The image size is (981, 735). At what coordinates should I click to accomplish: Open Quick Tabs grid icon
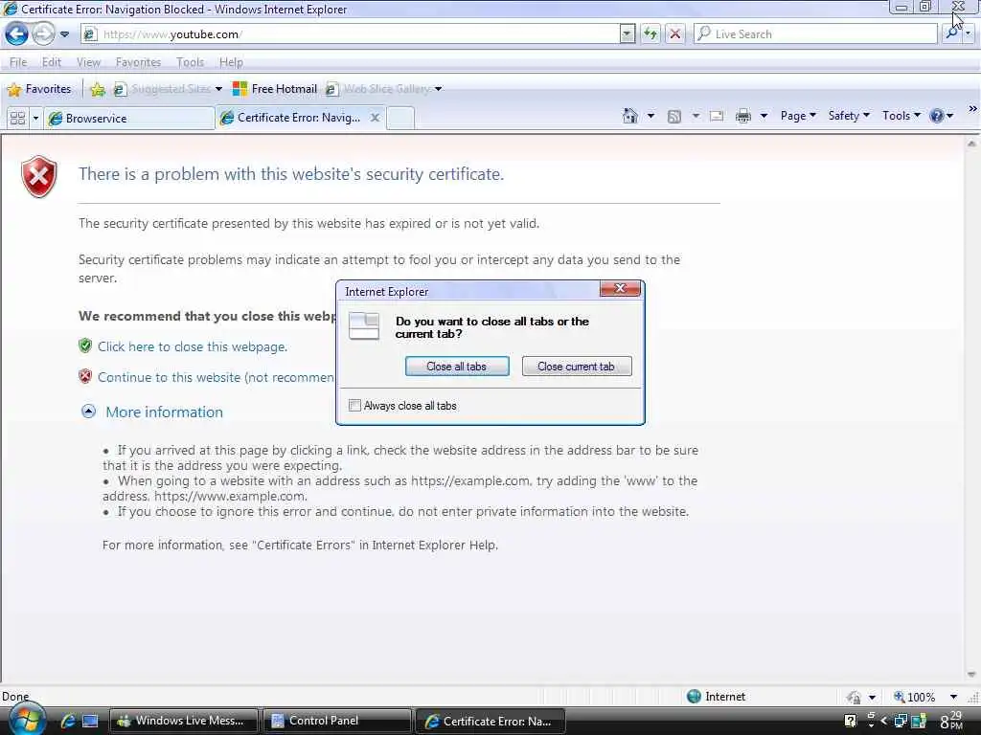(x=17, y=118)
